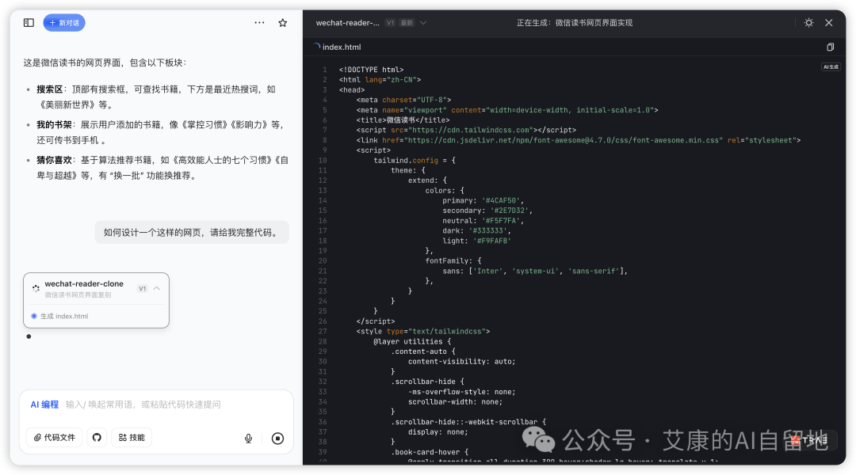Click secondary color value '#2E7D32' in code
Screen dimensions: 856x475
tap(509, 211)
